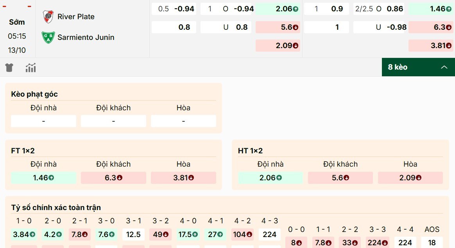Pick correct score 0-0 odds
455x248 pixels.
point(296,242)
